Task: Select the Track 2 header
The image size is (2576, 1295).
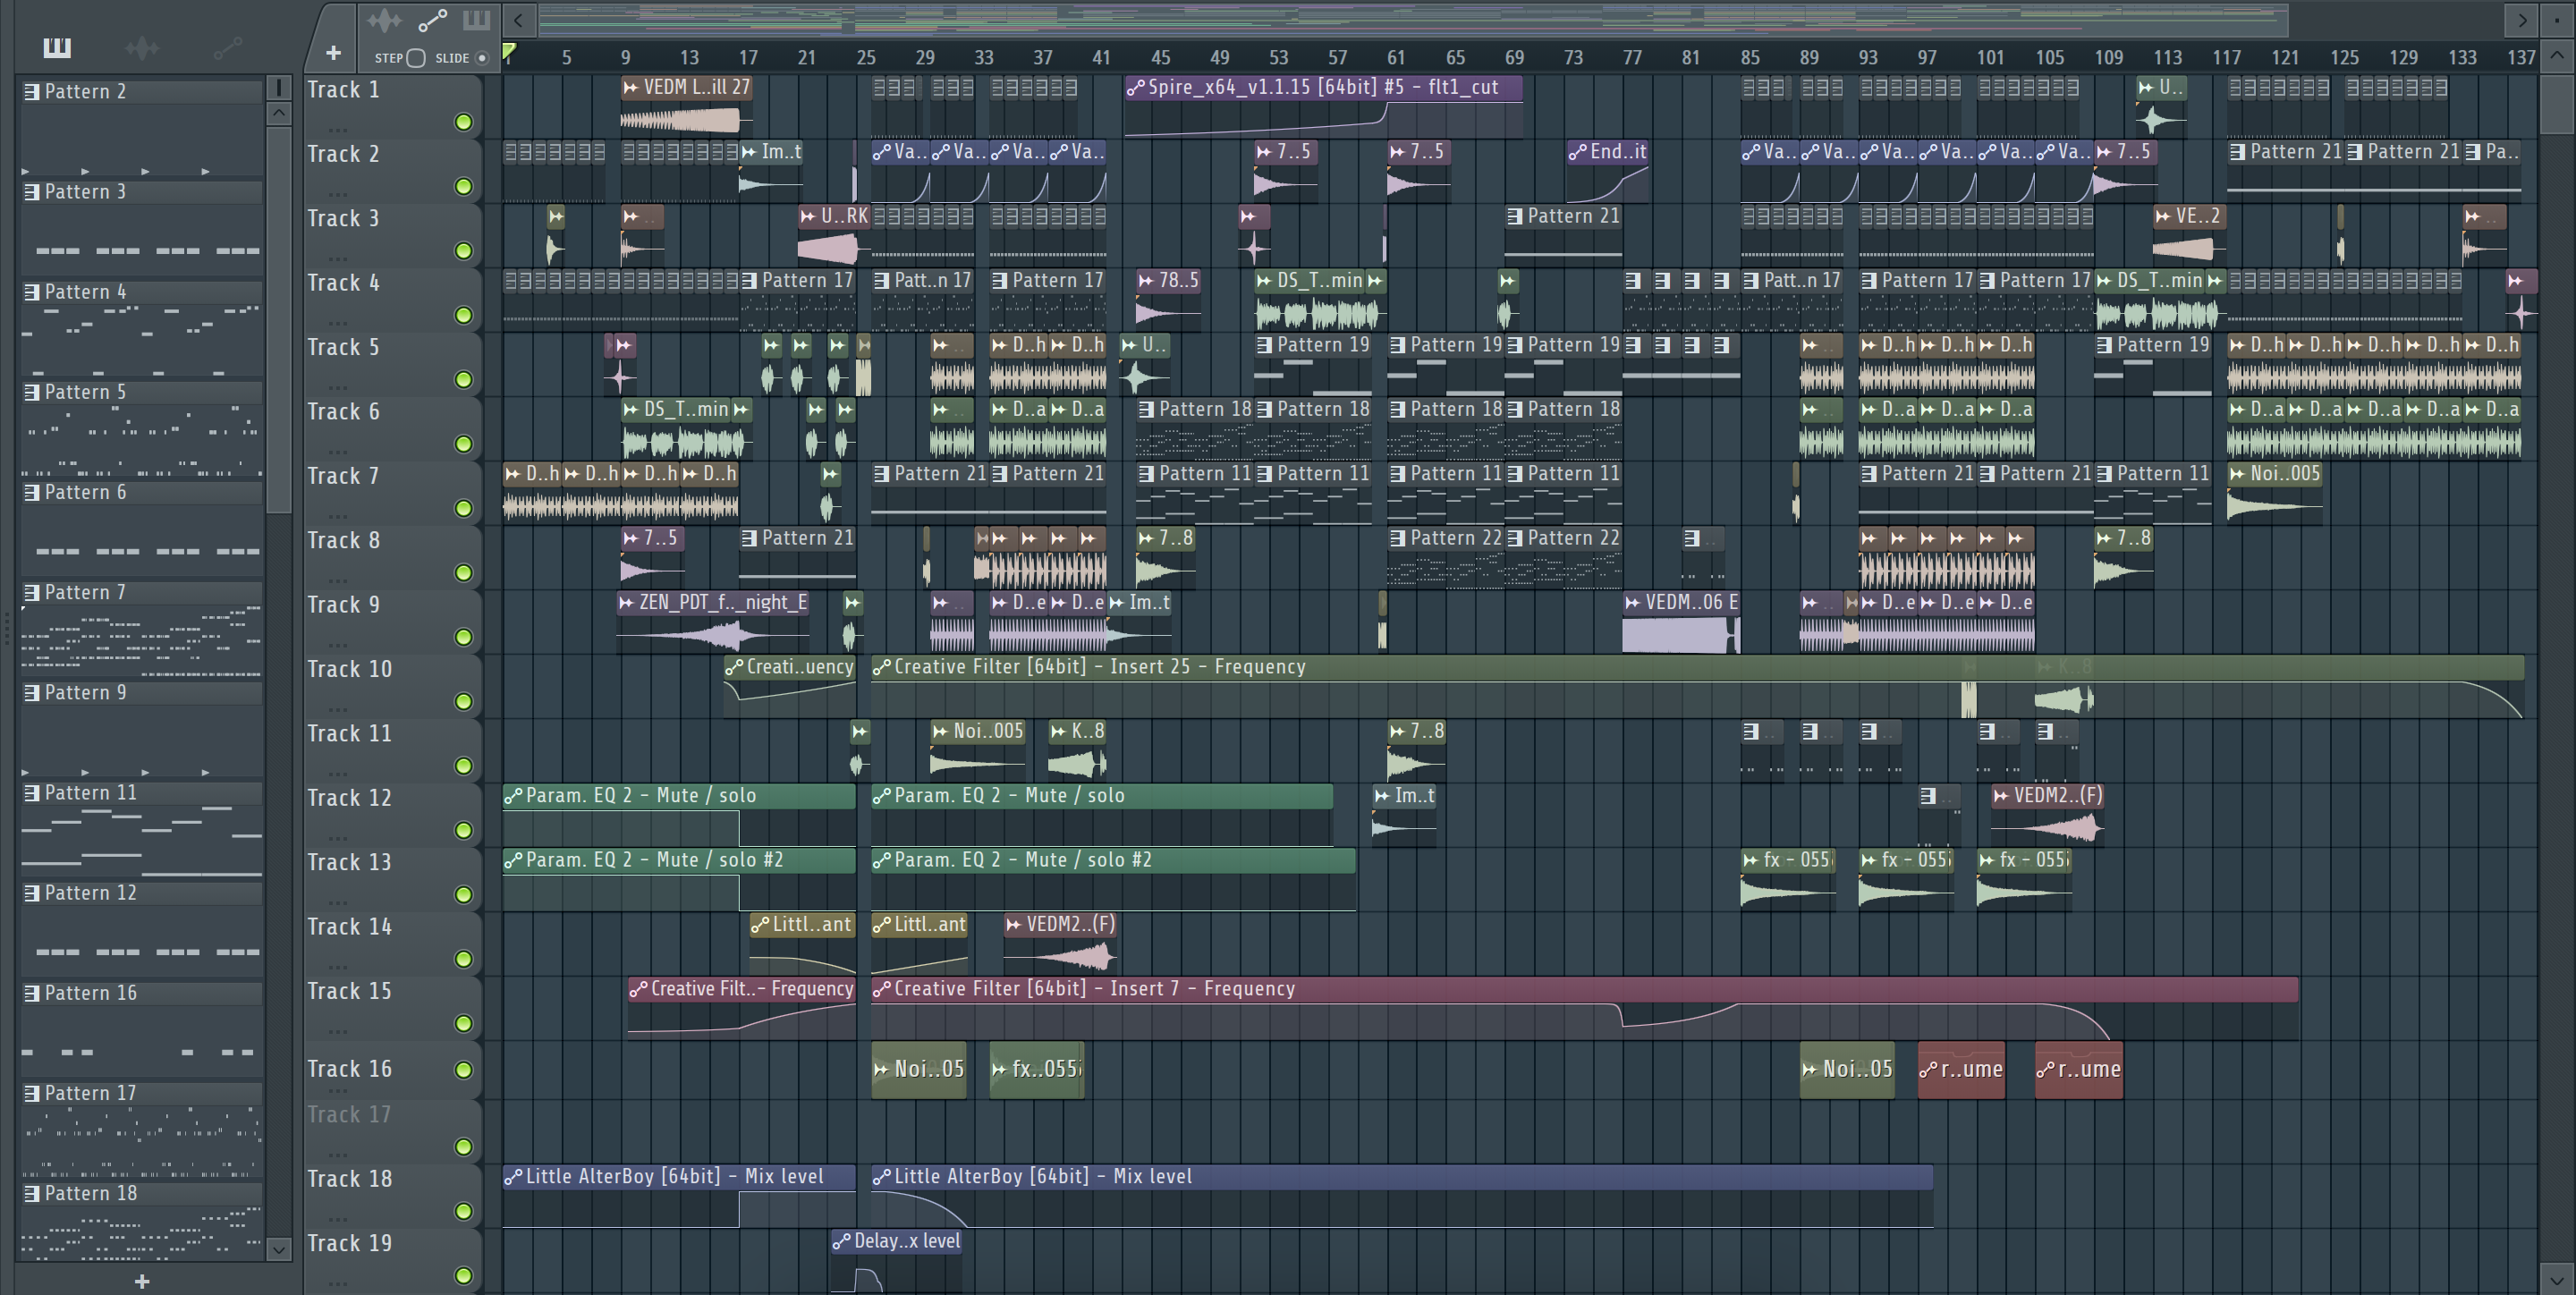Action: pos(392,169)
